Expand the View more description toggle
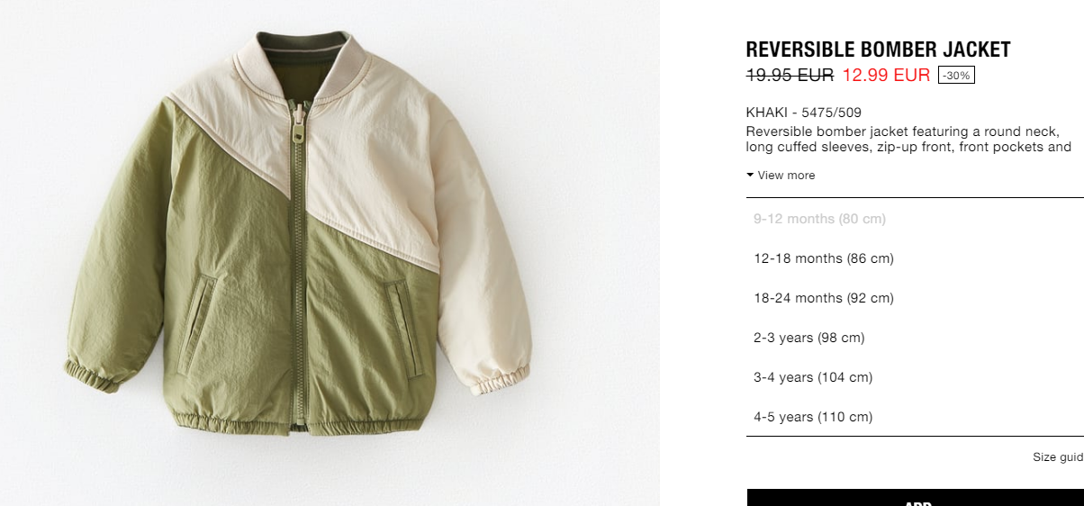The height and width of the screenshot is (506, 1084). [x=781, y=176]
